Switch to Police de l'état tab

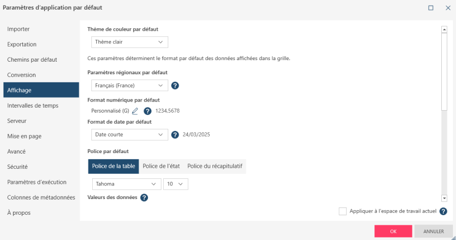(161, 167)
